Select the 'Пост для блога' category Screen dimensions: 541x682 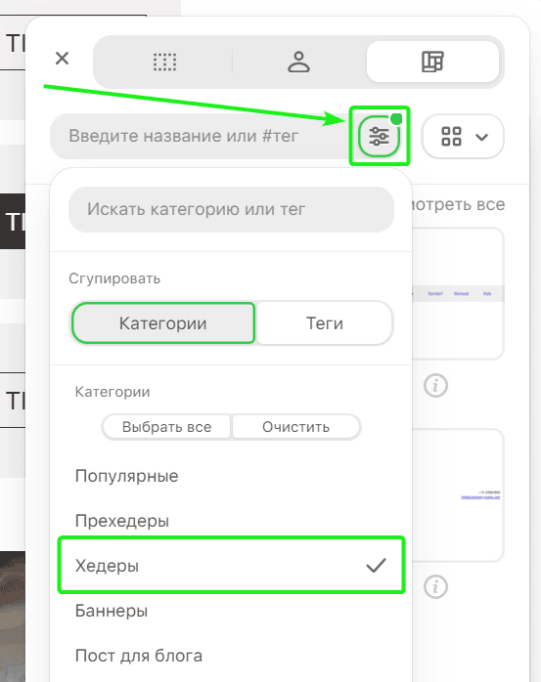(231, 656)
